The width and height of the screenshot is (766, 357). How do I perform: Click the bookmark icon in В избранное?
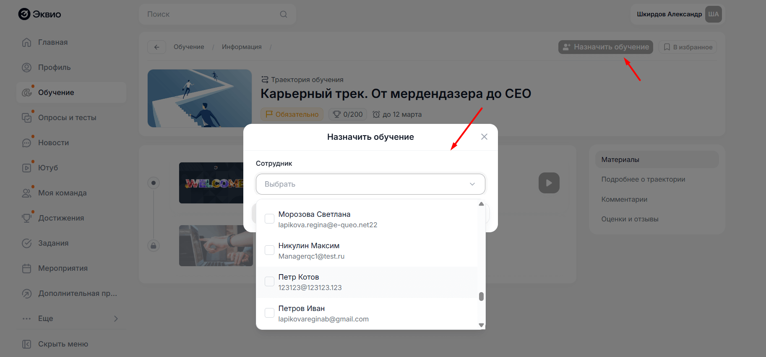667,47
